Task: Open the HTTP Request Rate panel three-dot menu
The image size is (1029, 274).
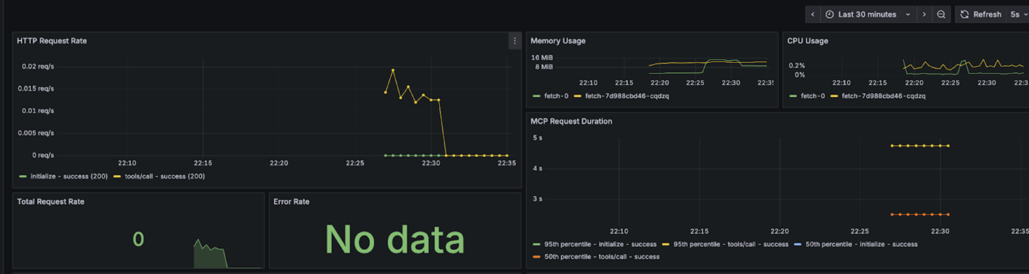Action: [514, 41]
